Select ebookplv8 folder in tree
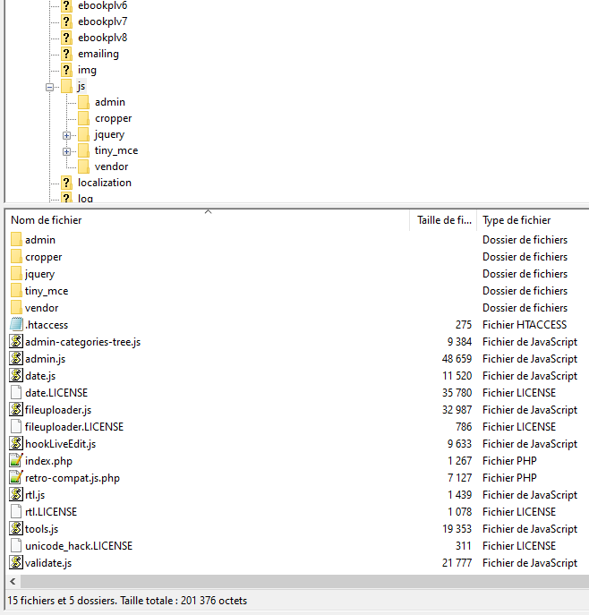This screenshot has height=615, width=589. (102, 38)
